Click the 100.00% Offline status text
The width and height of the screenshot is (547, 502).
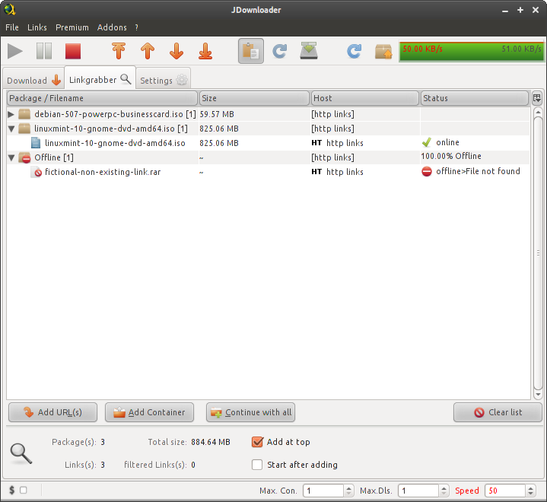(451, 156)
